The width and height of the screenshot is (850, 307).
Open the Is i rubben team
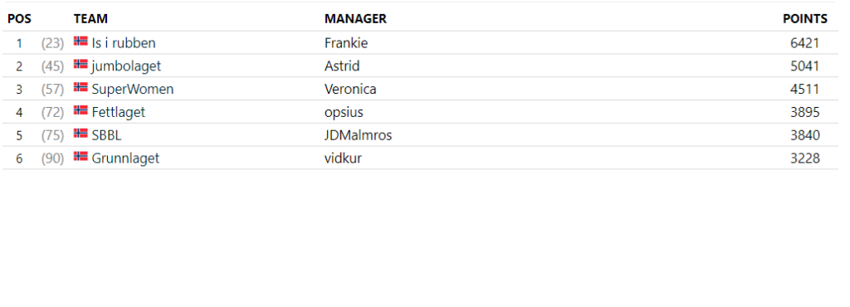[x=124, y=43]
